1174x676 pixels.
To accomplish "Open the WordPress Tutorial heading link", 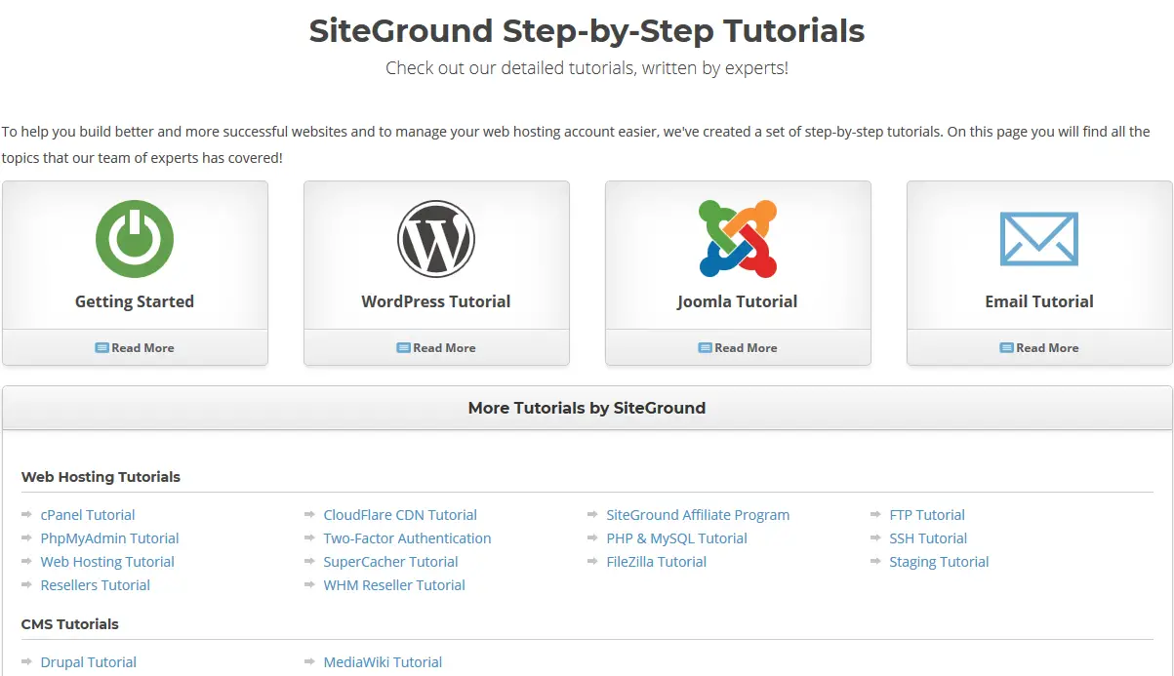I will coord(436,301).
